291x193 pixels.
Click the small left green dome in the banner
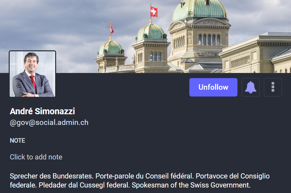click(x=111, y=48)
